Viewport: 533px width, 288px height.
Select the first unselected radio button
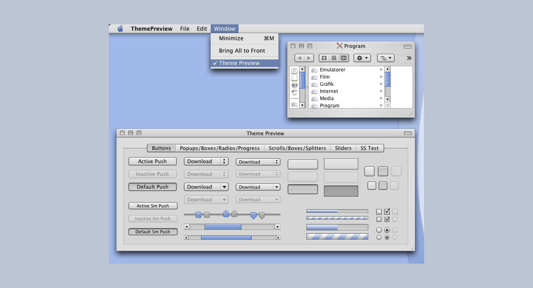tap(379, 230)
